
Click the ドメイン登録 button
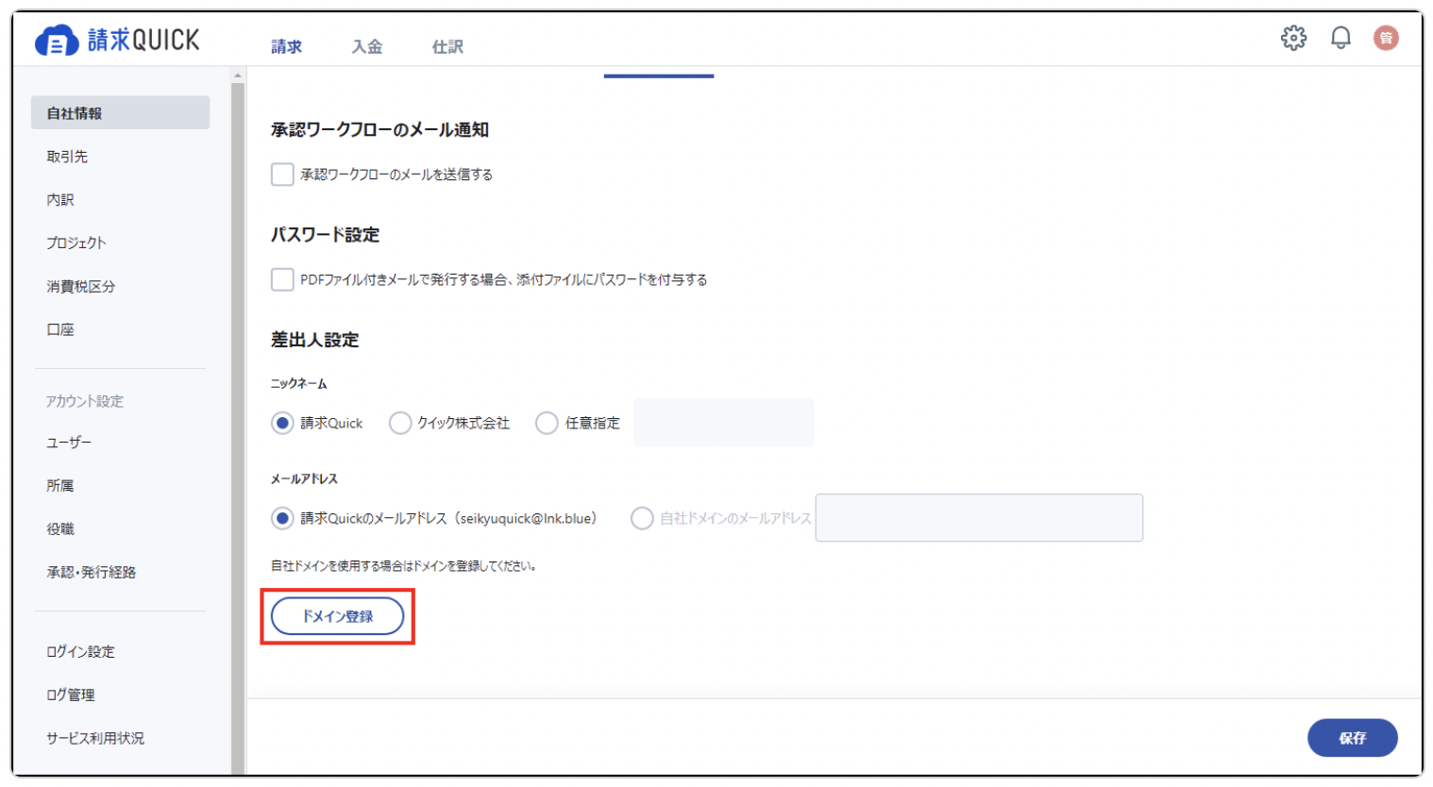tap(337, 616)
